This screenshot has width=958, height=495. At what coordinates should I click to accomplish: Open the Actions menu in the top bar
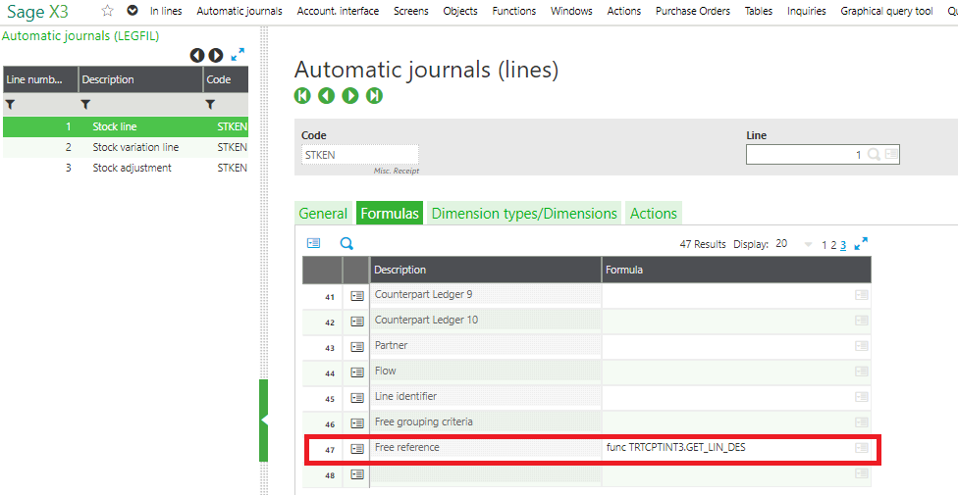tap(624, 11)
